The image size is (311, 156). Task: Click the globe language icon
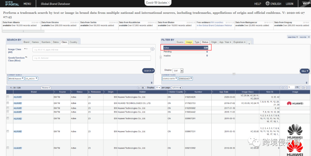(268, 3)
